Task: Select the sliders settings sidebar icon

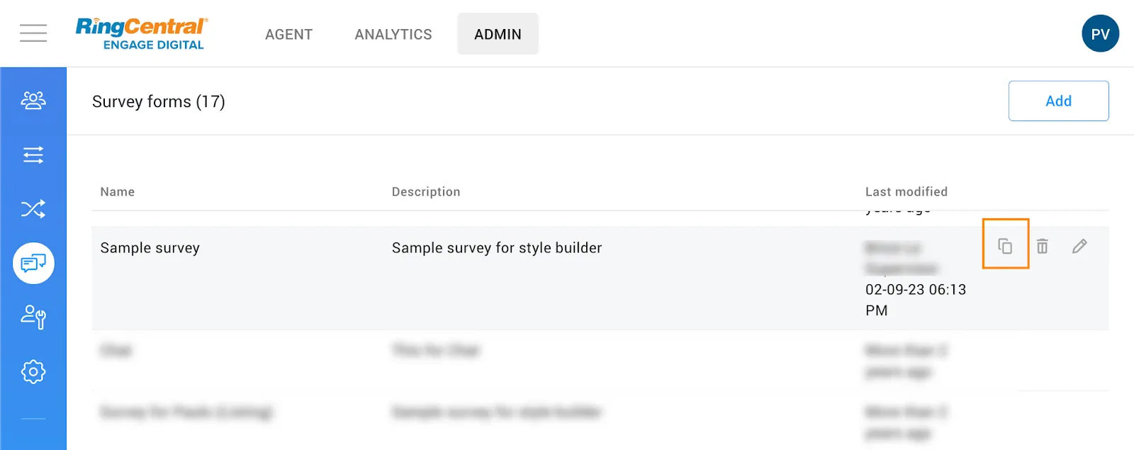Action: click(33, 154)
